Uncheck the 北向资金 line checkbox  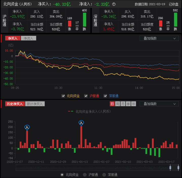(63, 96)
